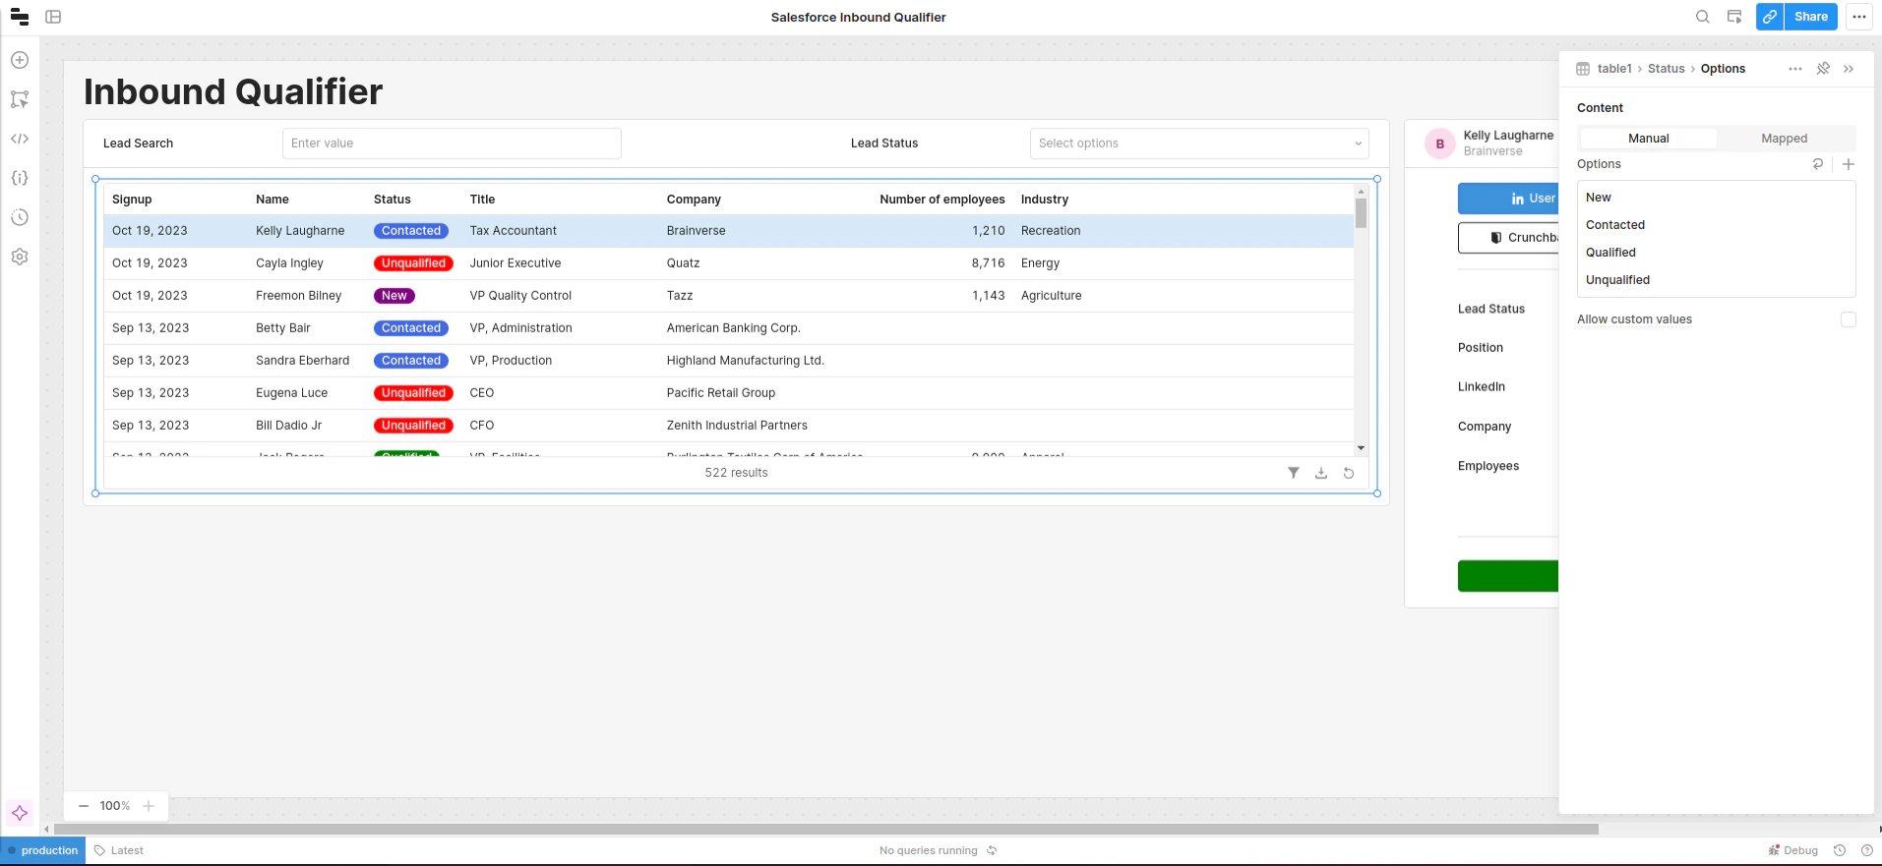Open the Latest release version selector
The width and height of the screenshot is (1882, 866).
tap(119, 850)
